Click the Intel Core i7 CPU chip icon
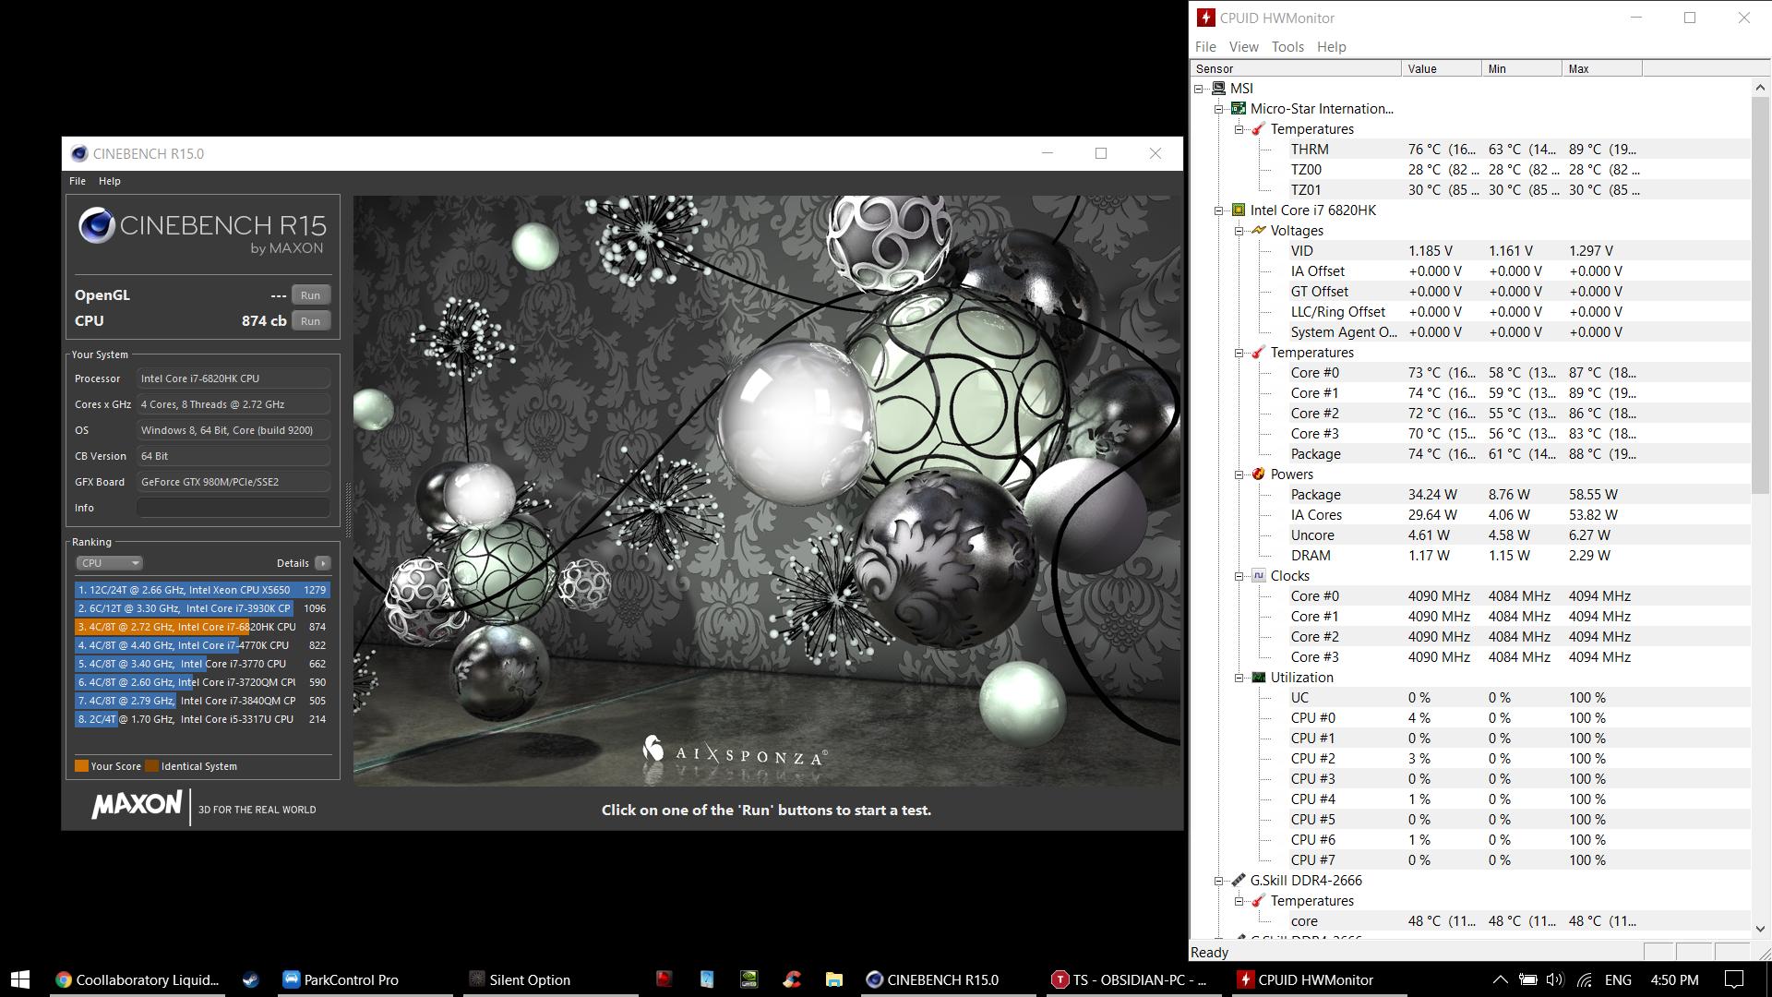Viewport: 1772px width, 997px height. (x=1239, y=210)
